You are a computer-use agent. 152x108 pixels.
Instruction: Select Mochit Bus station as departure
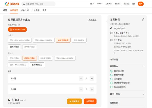click(20, 40)
